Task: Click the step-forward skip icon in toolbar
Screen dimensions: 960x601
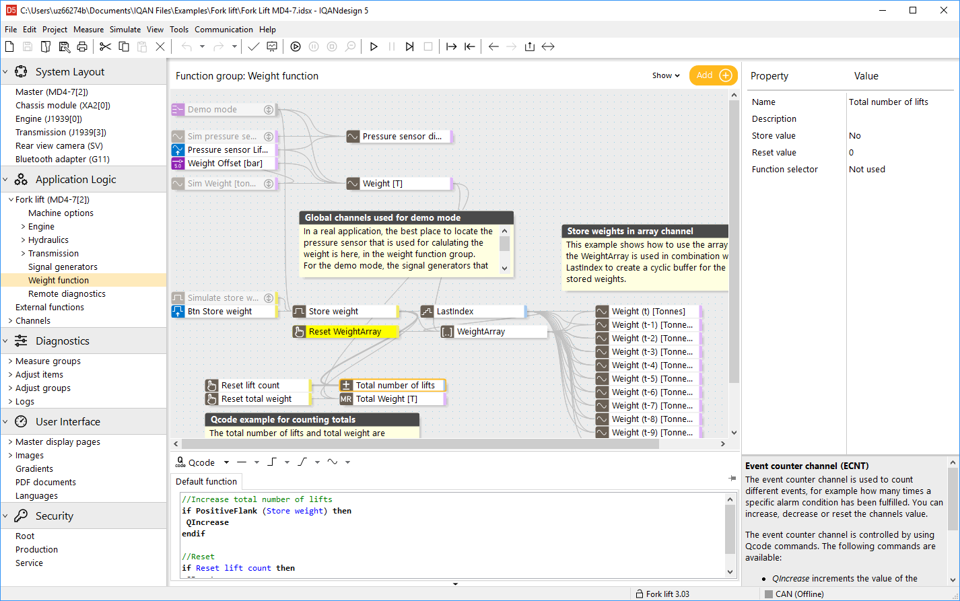Action: coord(409,46)
